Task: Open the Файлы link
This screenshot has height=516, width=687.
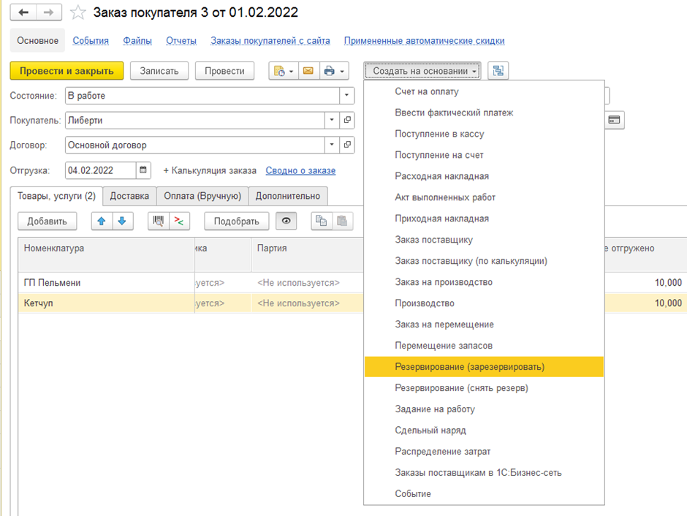Action: pyautogui.click(x=137, y=41)
